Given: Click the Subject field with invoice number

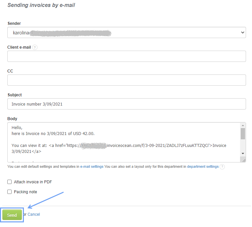Looking at the screenshot, I should pyautogui.click(x=126, y=104).
